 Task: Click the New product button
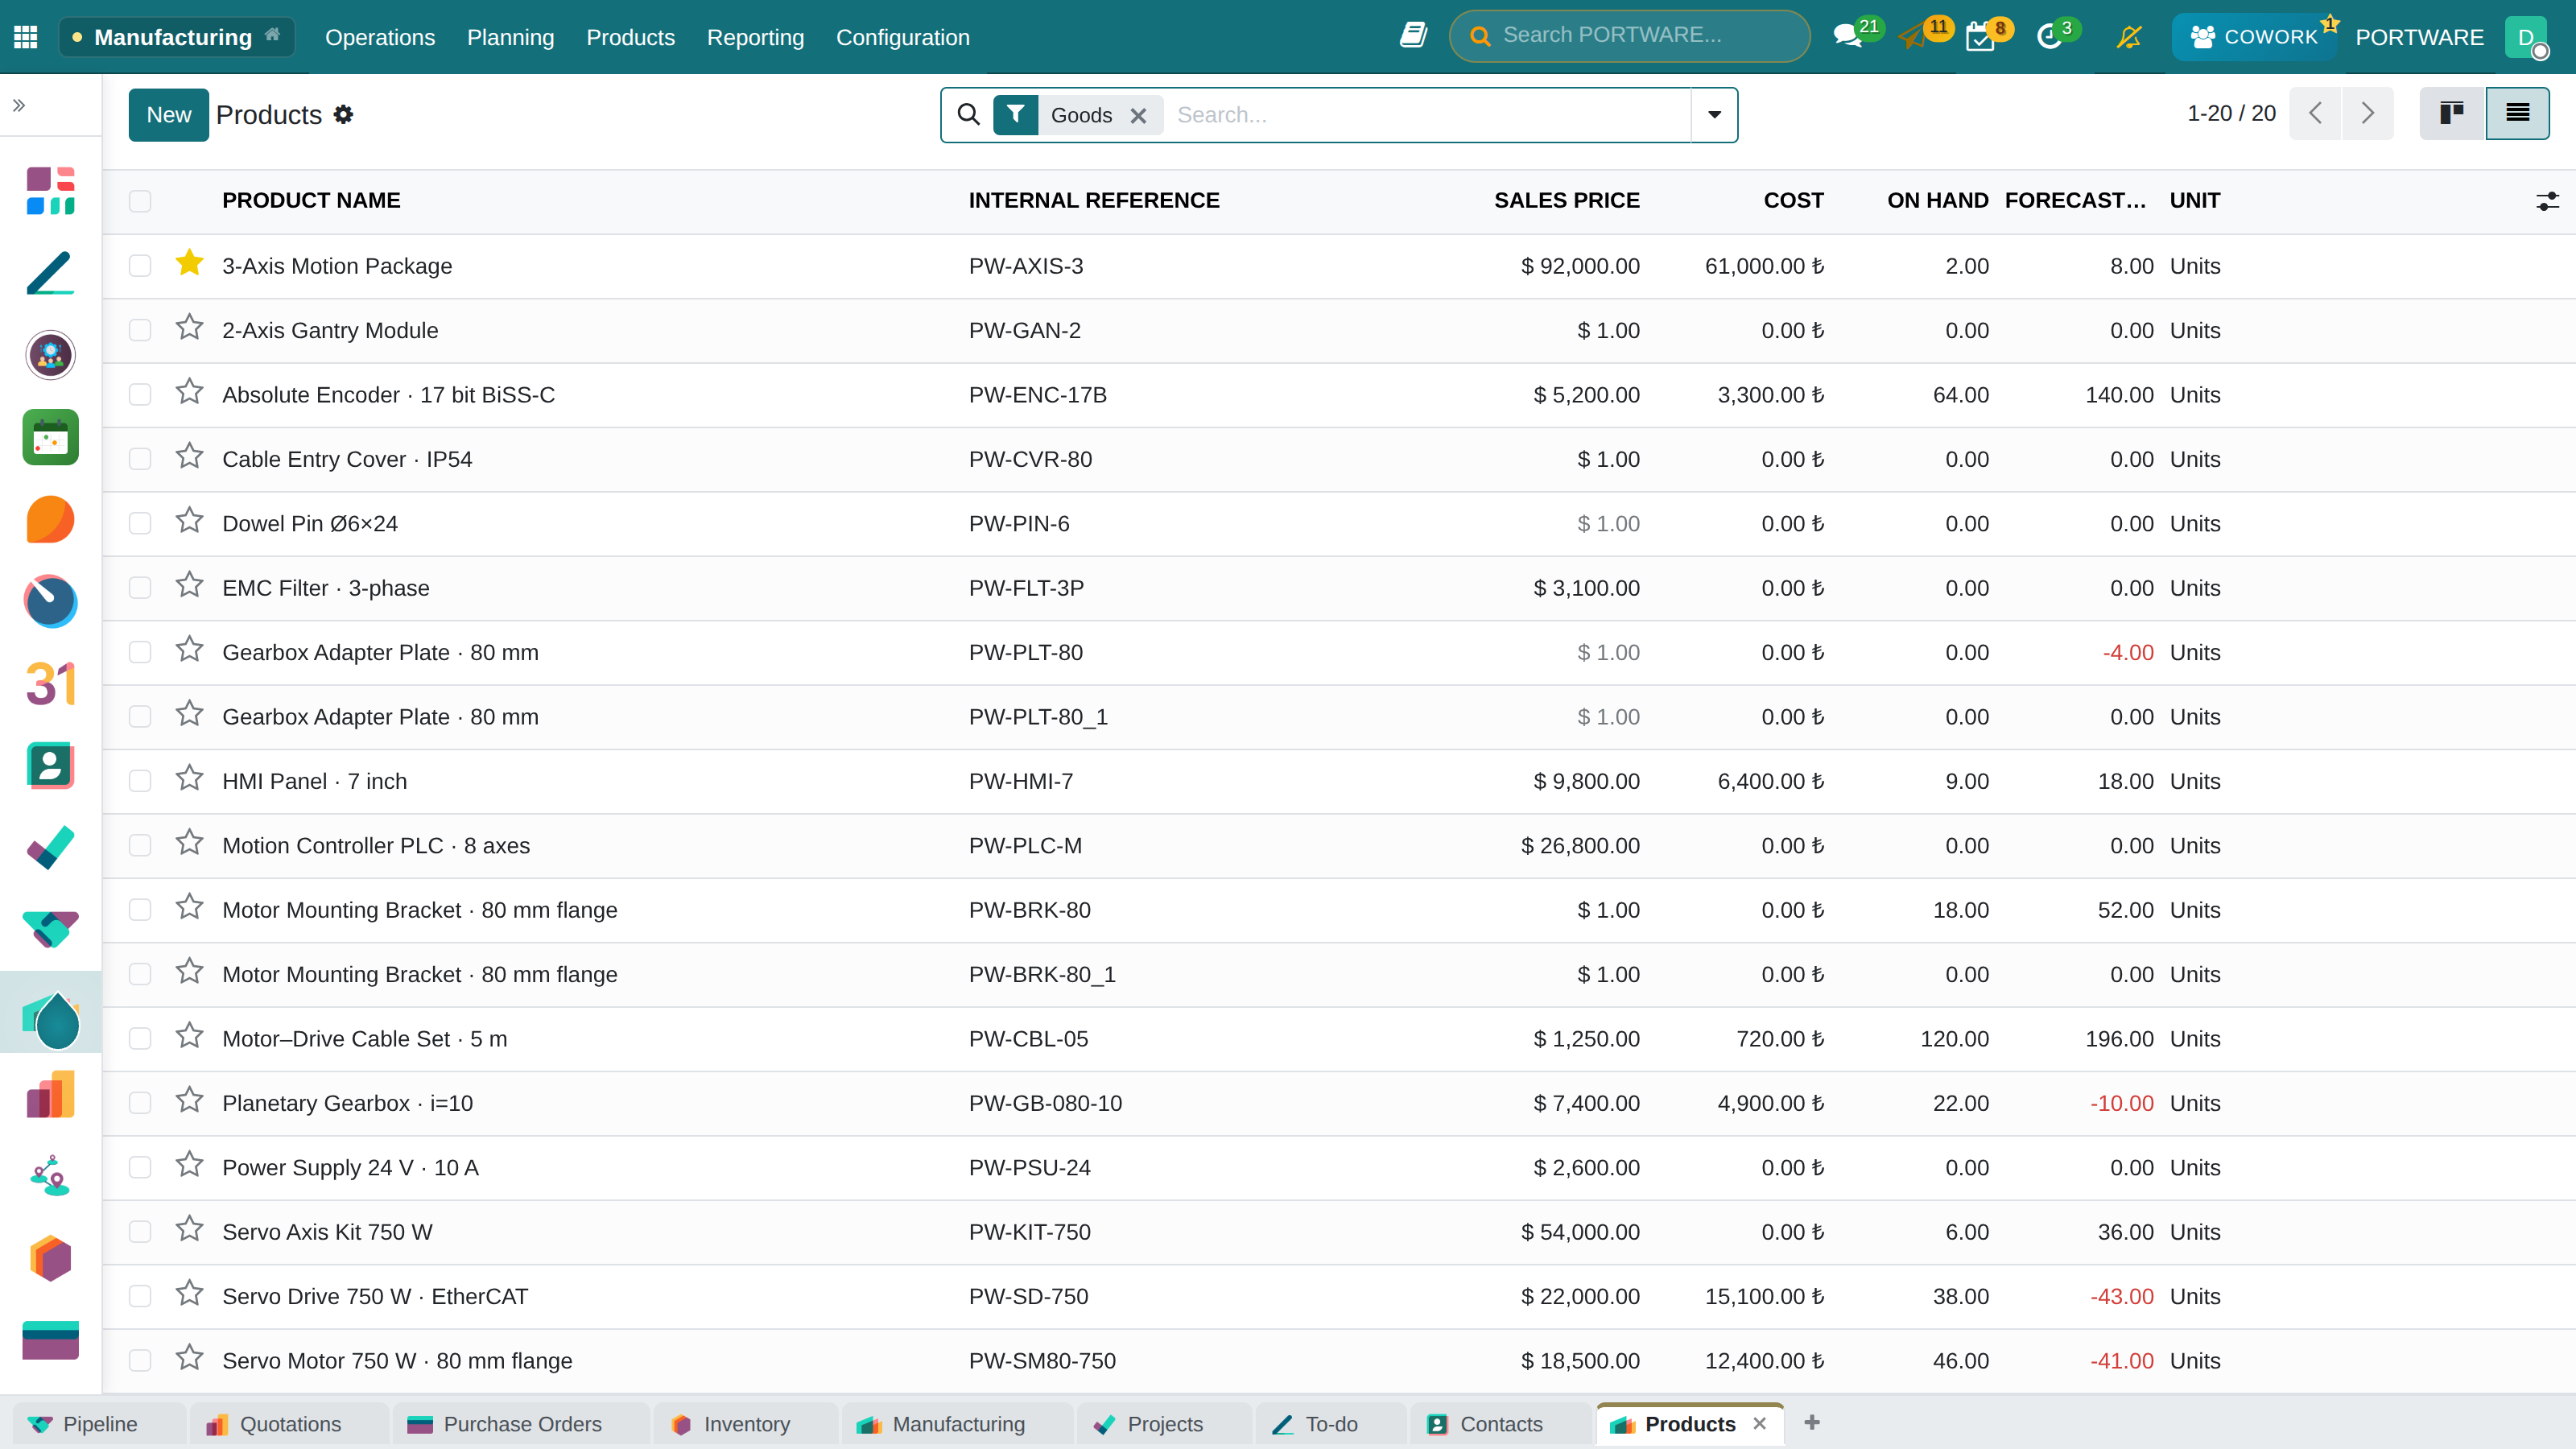[x=168, y=115]
